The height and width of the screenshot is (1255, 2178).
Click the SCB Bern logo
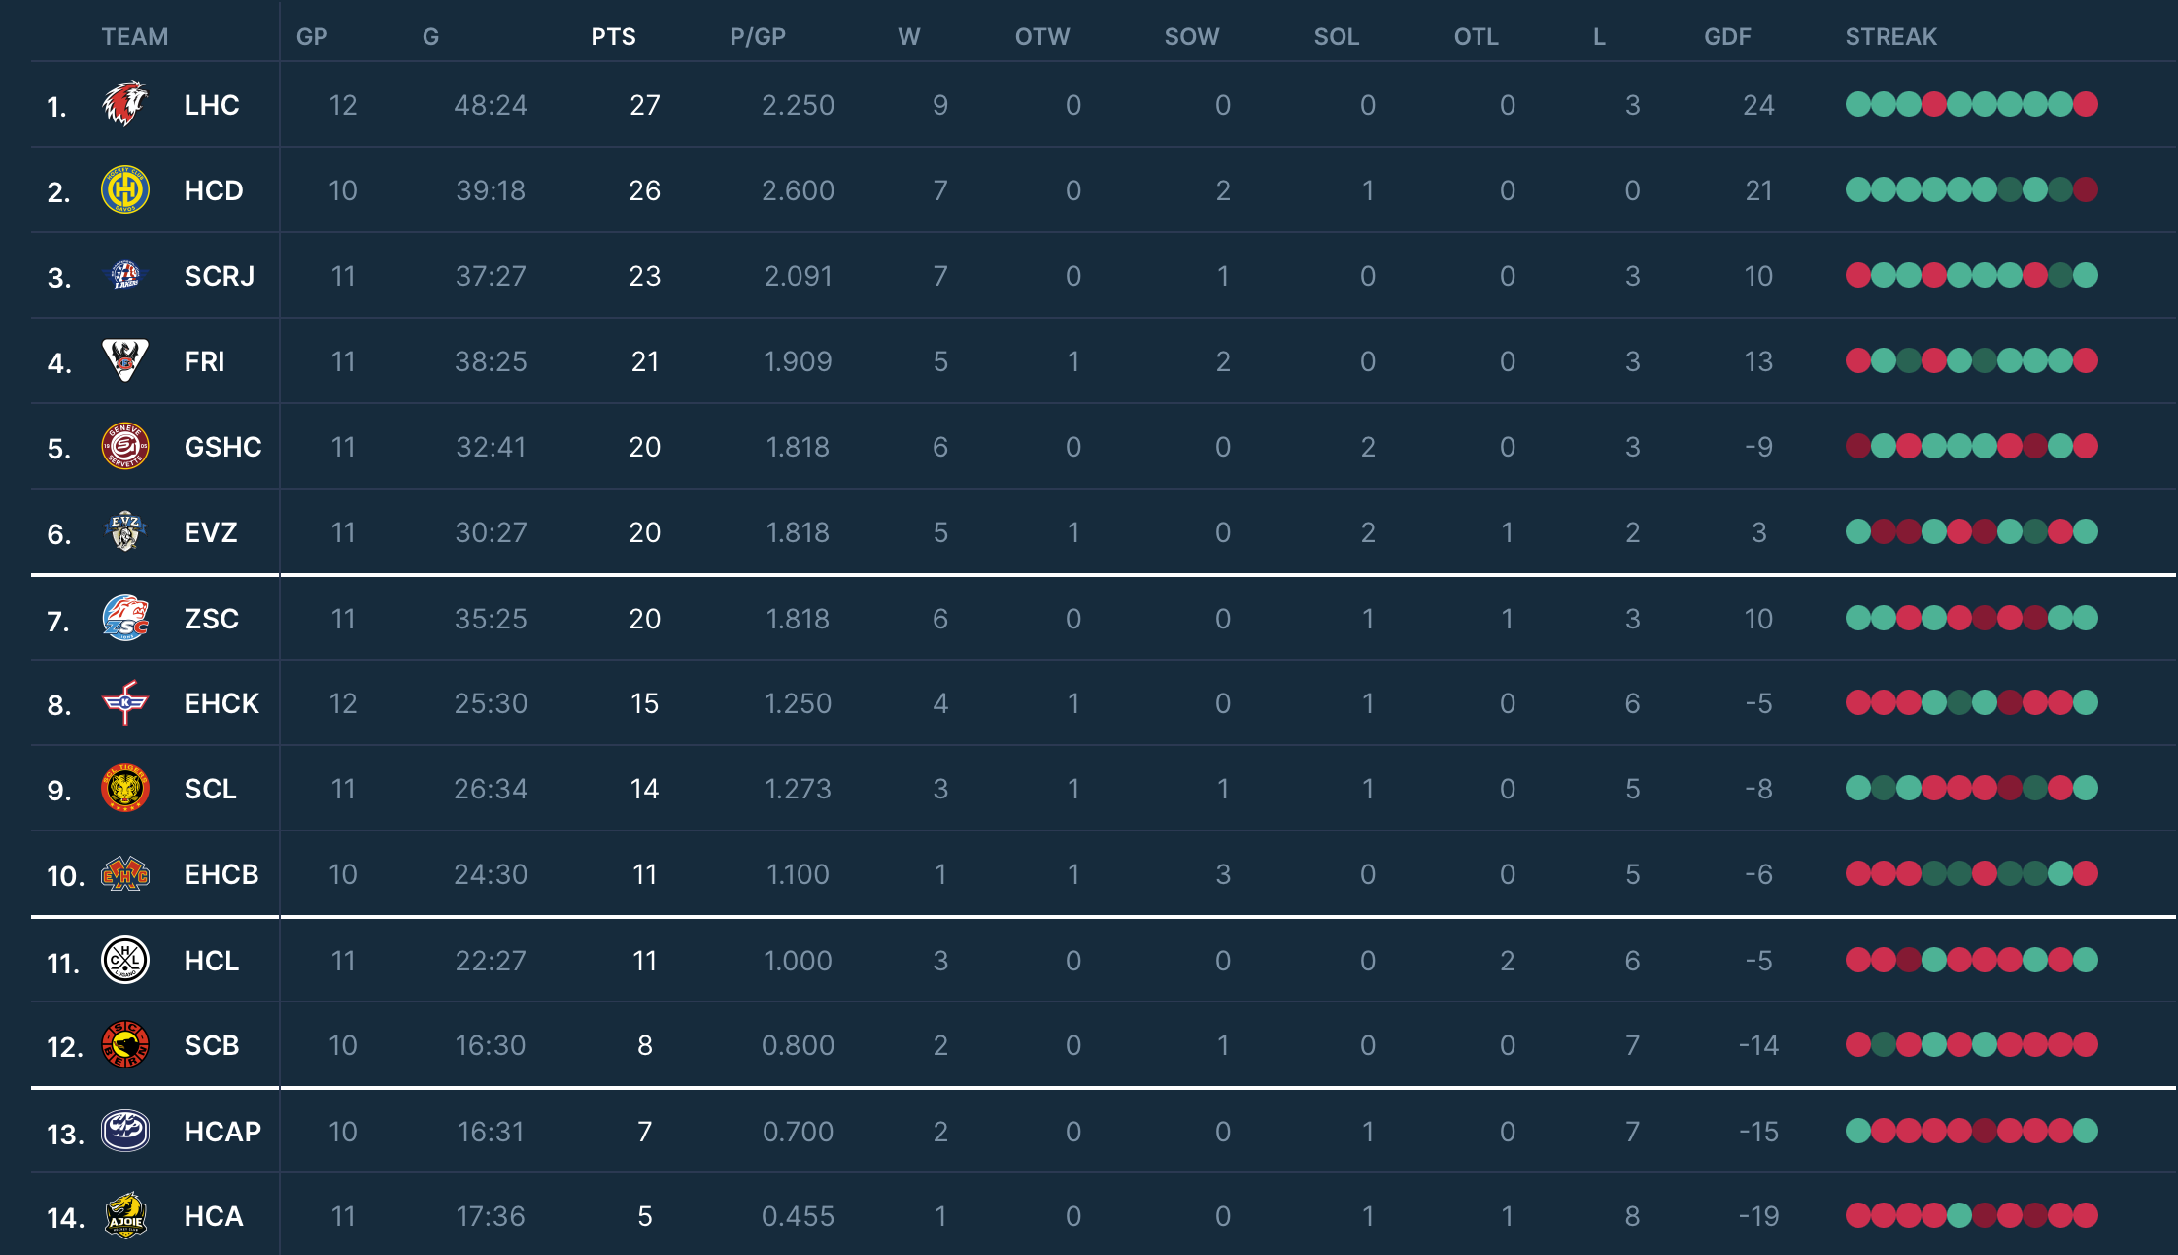point(125,1044)
